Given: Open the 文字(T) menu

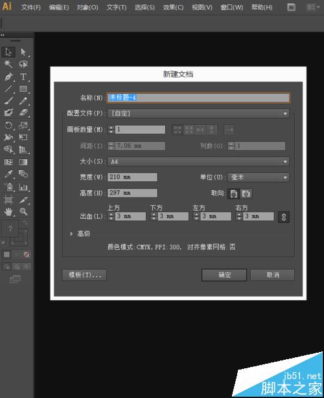Looking at the screenshot, I should pos(117,7).
